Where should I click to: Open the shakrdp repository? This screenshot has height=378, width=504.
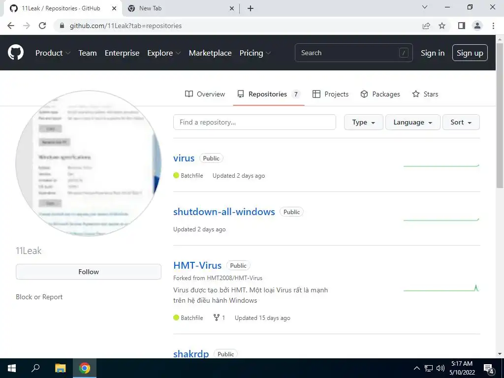tap(191, 353)
